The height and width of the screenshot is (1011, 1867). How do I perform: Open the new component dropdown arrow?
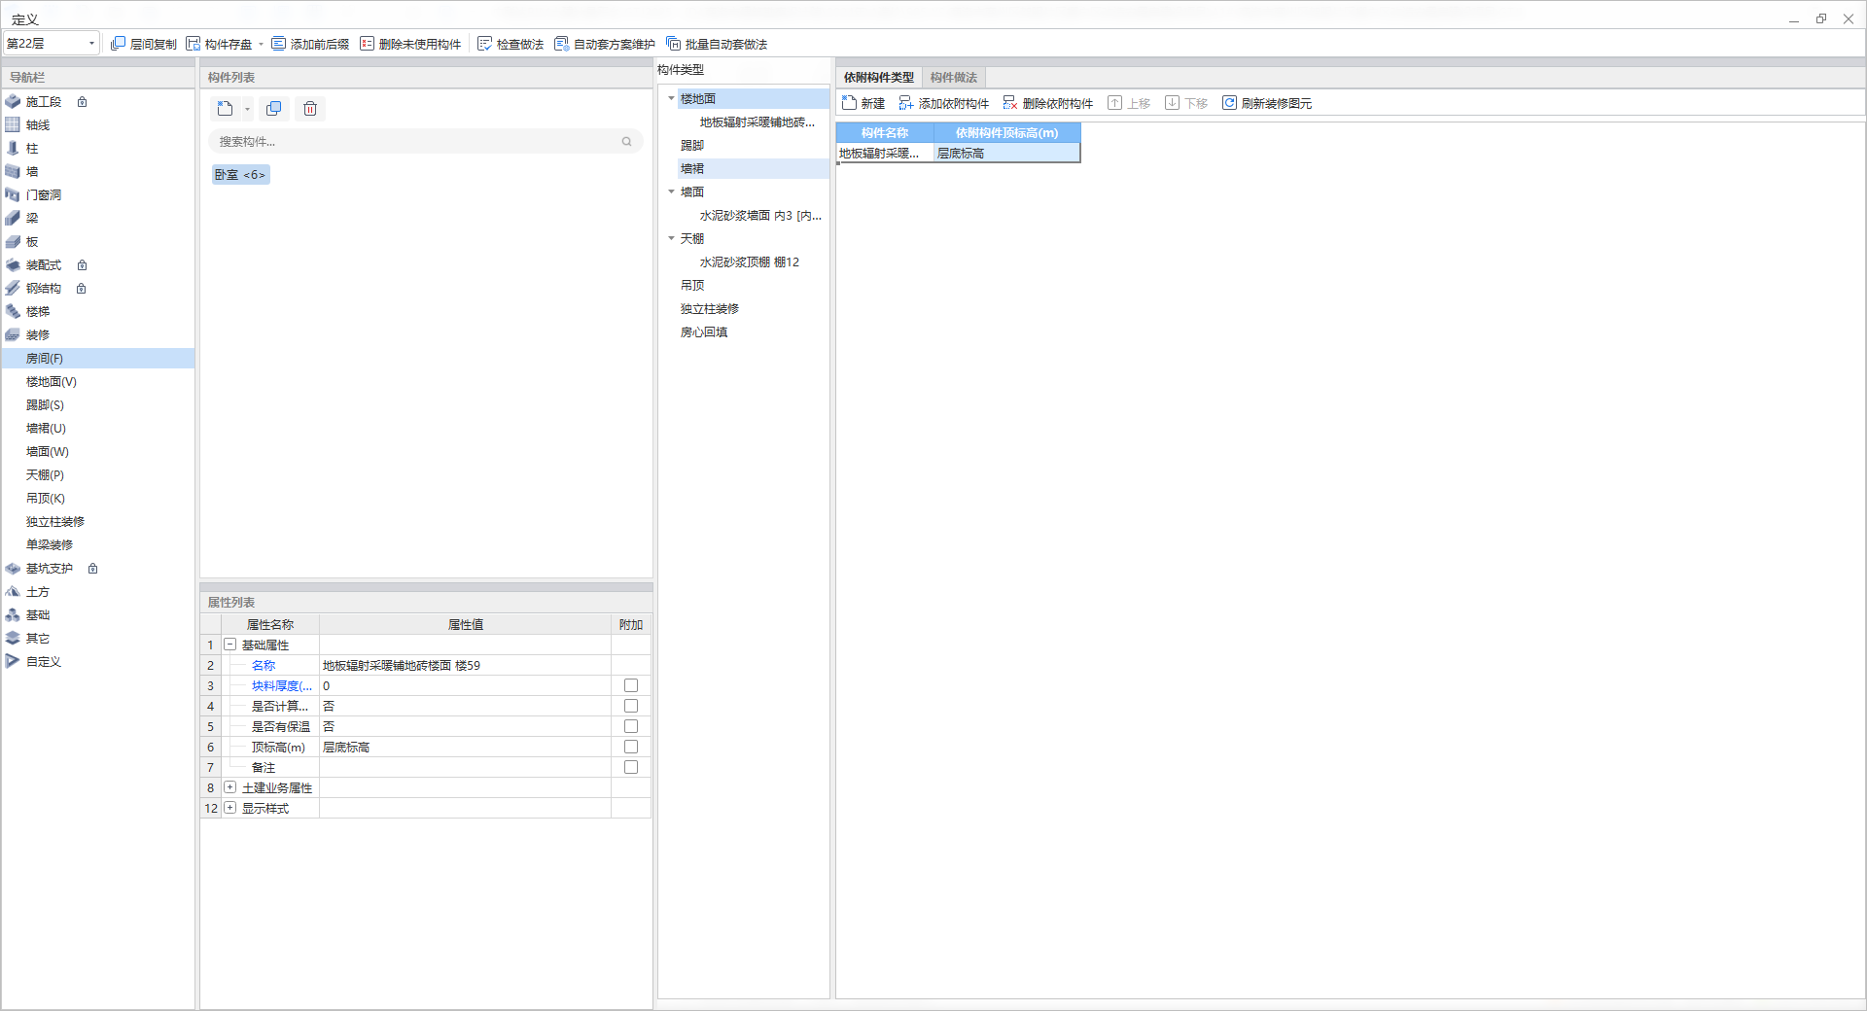tap(247, 109)
